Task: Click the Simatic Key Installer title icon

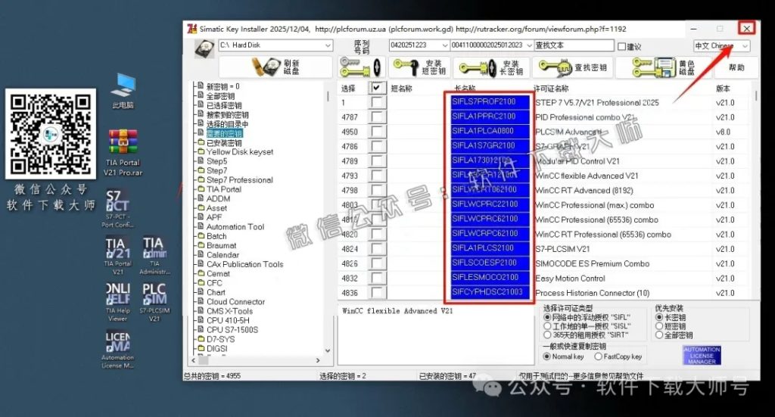Action: point(191,29)
